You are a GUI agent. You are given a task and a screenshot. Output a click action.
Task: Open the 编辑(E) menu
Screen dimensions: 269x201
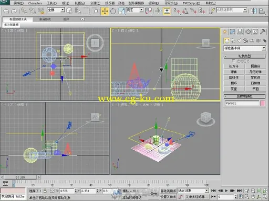(x=18, y=3)
